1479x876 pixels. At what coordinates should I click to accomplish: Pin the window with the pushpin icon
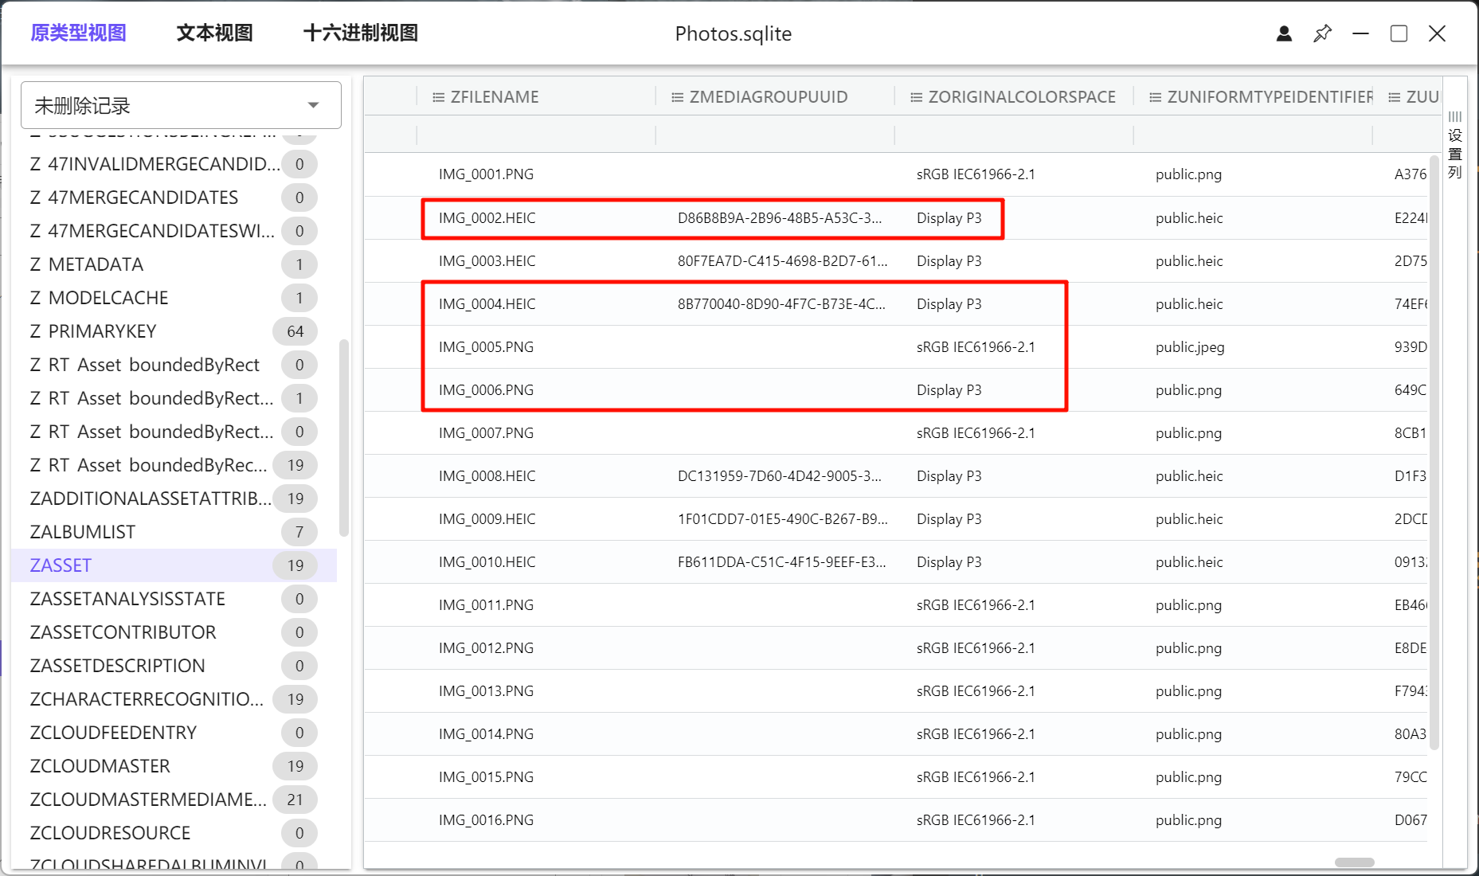pyautogui.click(x=1322, y=33)
